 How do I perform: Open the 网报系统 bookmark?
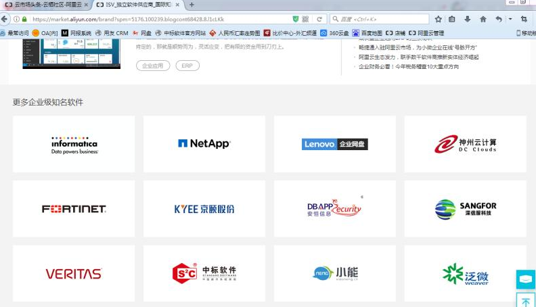[x=76, y=33]
